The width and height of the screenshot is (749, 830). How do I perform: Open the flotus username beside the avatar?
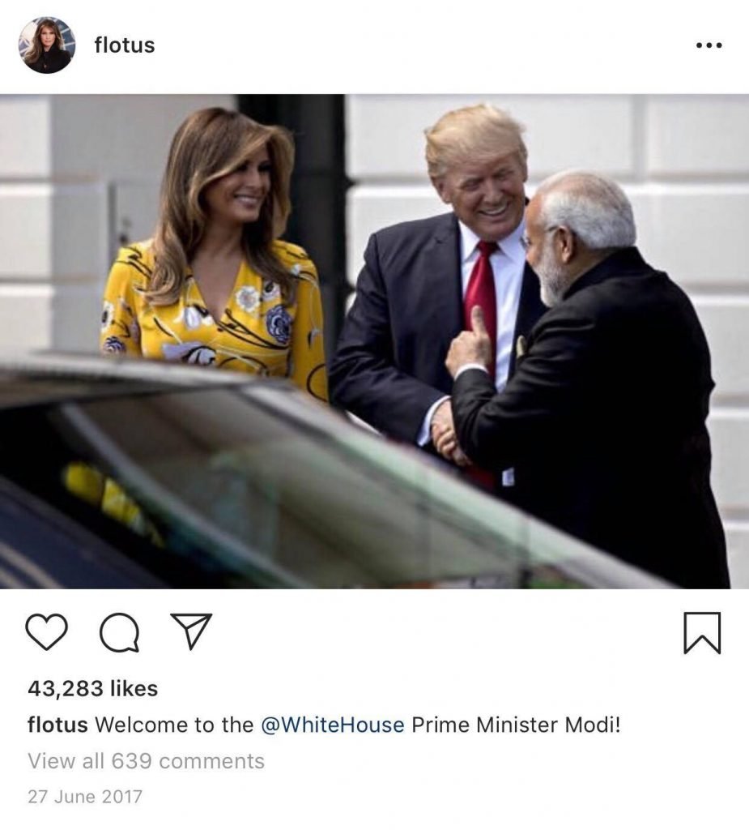(x=125, y=45)
